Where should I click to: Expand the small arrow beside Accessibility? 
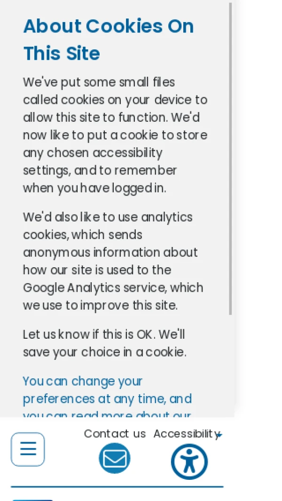tap(219, 436)
